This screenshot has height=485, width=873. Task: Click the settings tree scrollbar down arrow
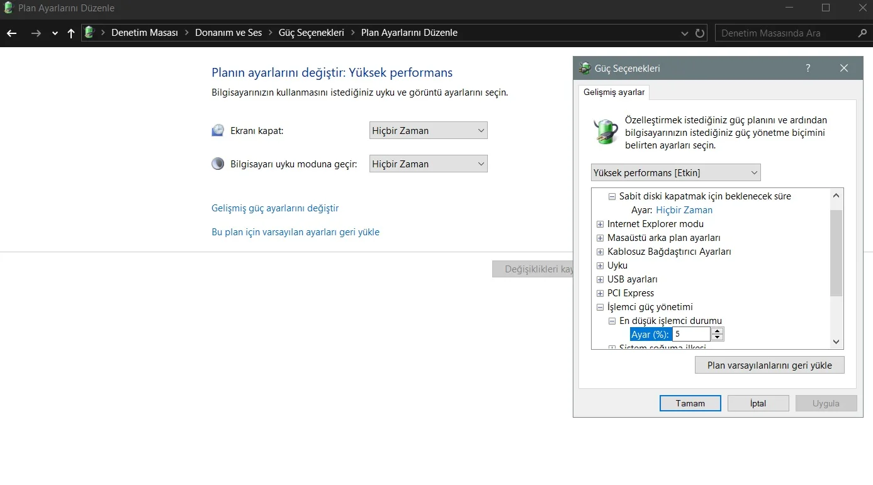pos(836,342)
